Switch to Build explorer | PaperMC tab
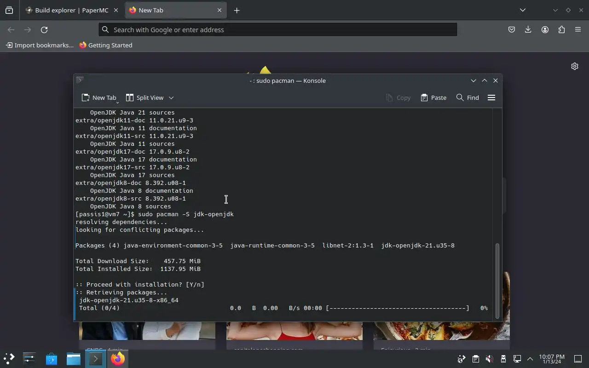The image size is (589, 368). pos(72,10)
